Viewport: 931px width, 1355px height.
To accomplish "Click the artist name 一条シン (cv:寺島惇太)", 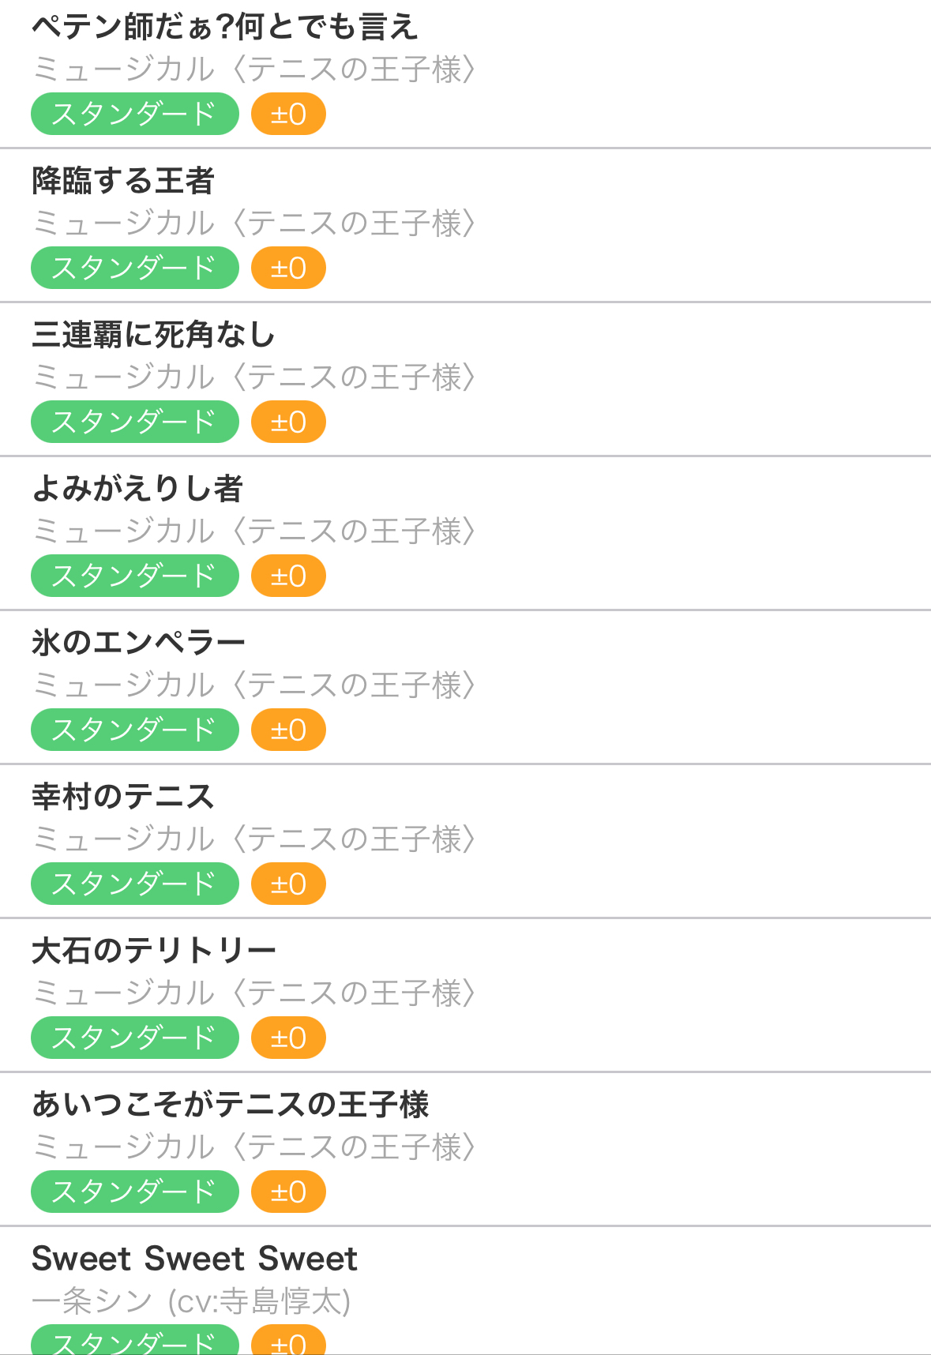I will (x=191, y=1301).
